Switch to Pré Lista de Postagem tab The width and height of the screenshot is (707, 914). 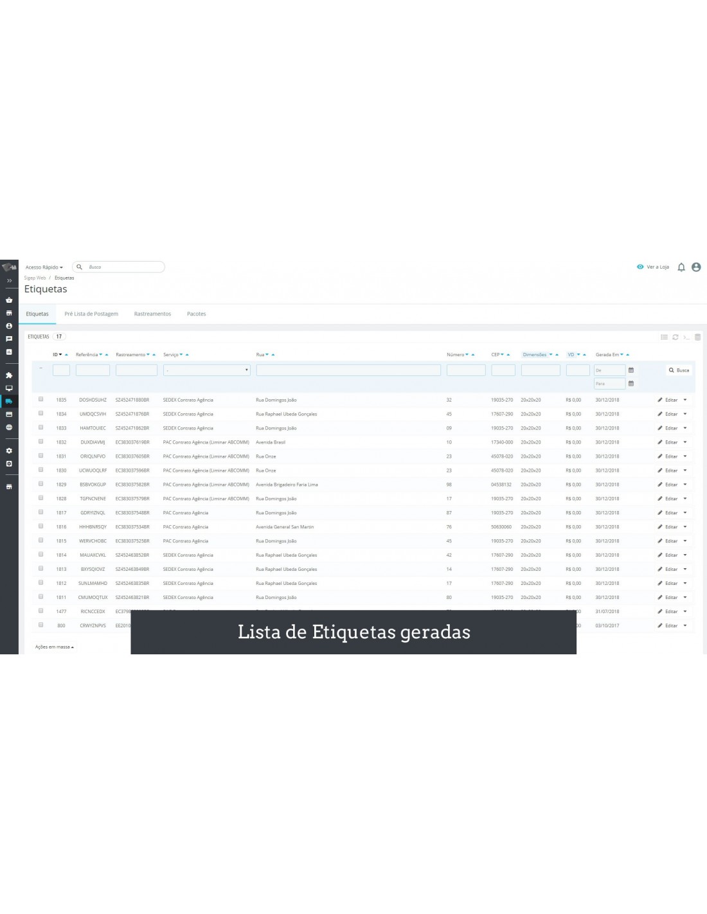click(91, 314)
